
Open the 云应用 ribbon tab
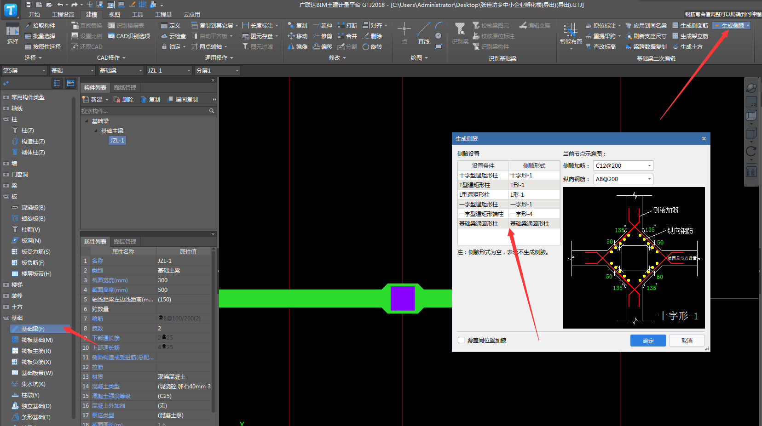click(192, 15)
